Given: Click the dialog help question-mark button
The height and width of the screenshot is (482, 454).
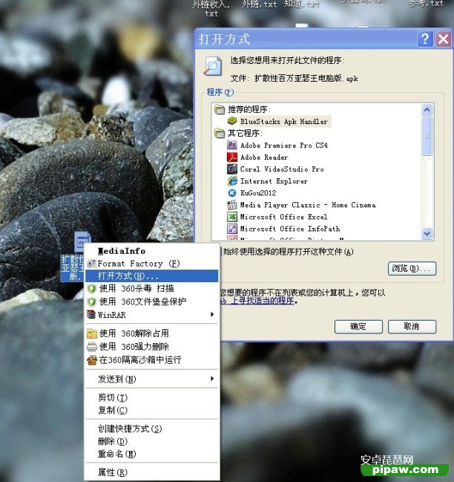Looking at the screenshot, I should (x=424, y=39).
